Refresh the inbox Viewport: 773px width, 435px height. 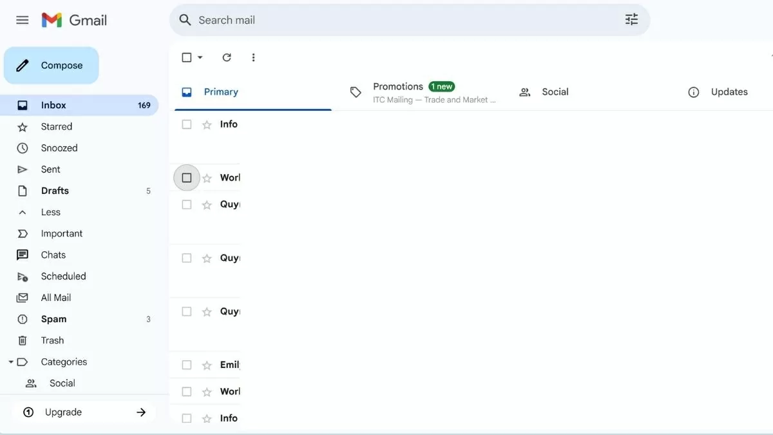click(226, 57)
